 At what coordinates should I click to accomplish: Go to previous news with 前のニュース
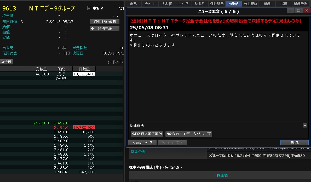point(142,143)
